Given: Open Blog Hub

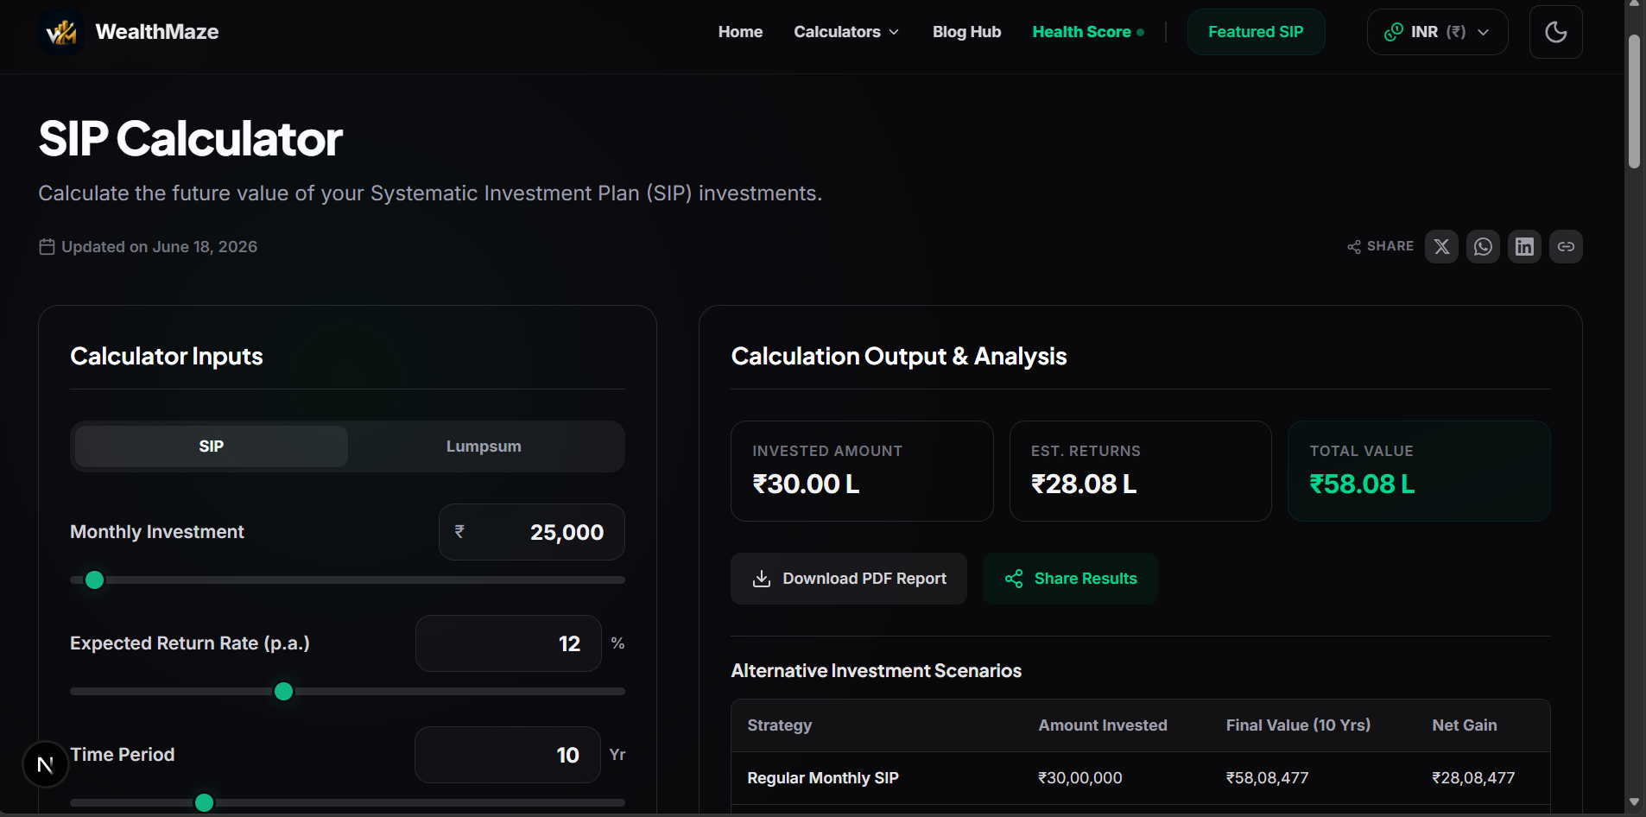Looking at the screenshot, I should [966, 32].
